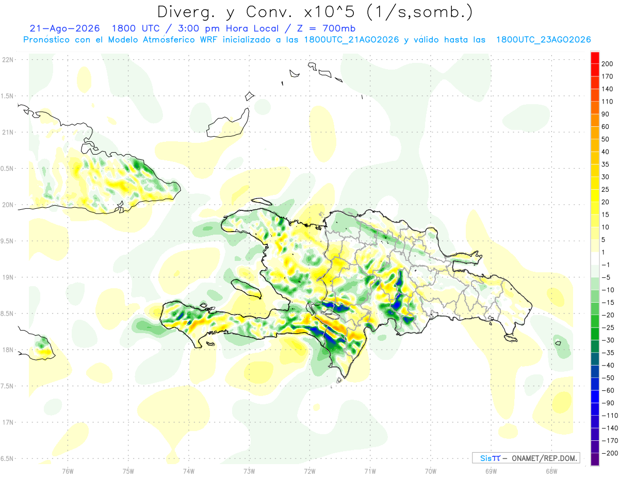
Task: Pick the orange swatch between 60 and 90
Action: [595, 120]
